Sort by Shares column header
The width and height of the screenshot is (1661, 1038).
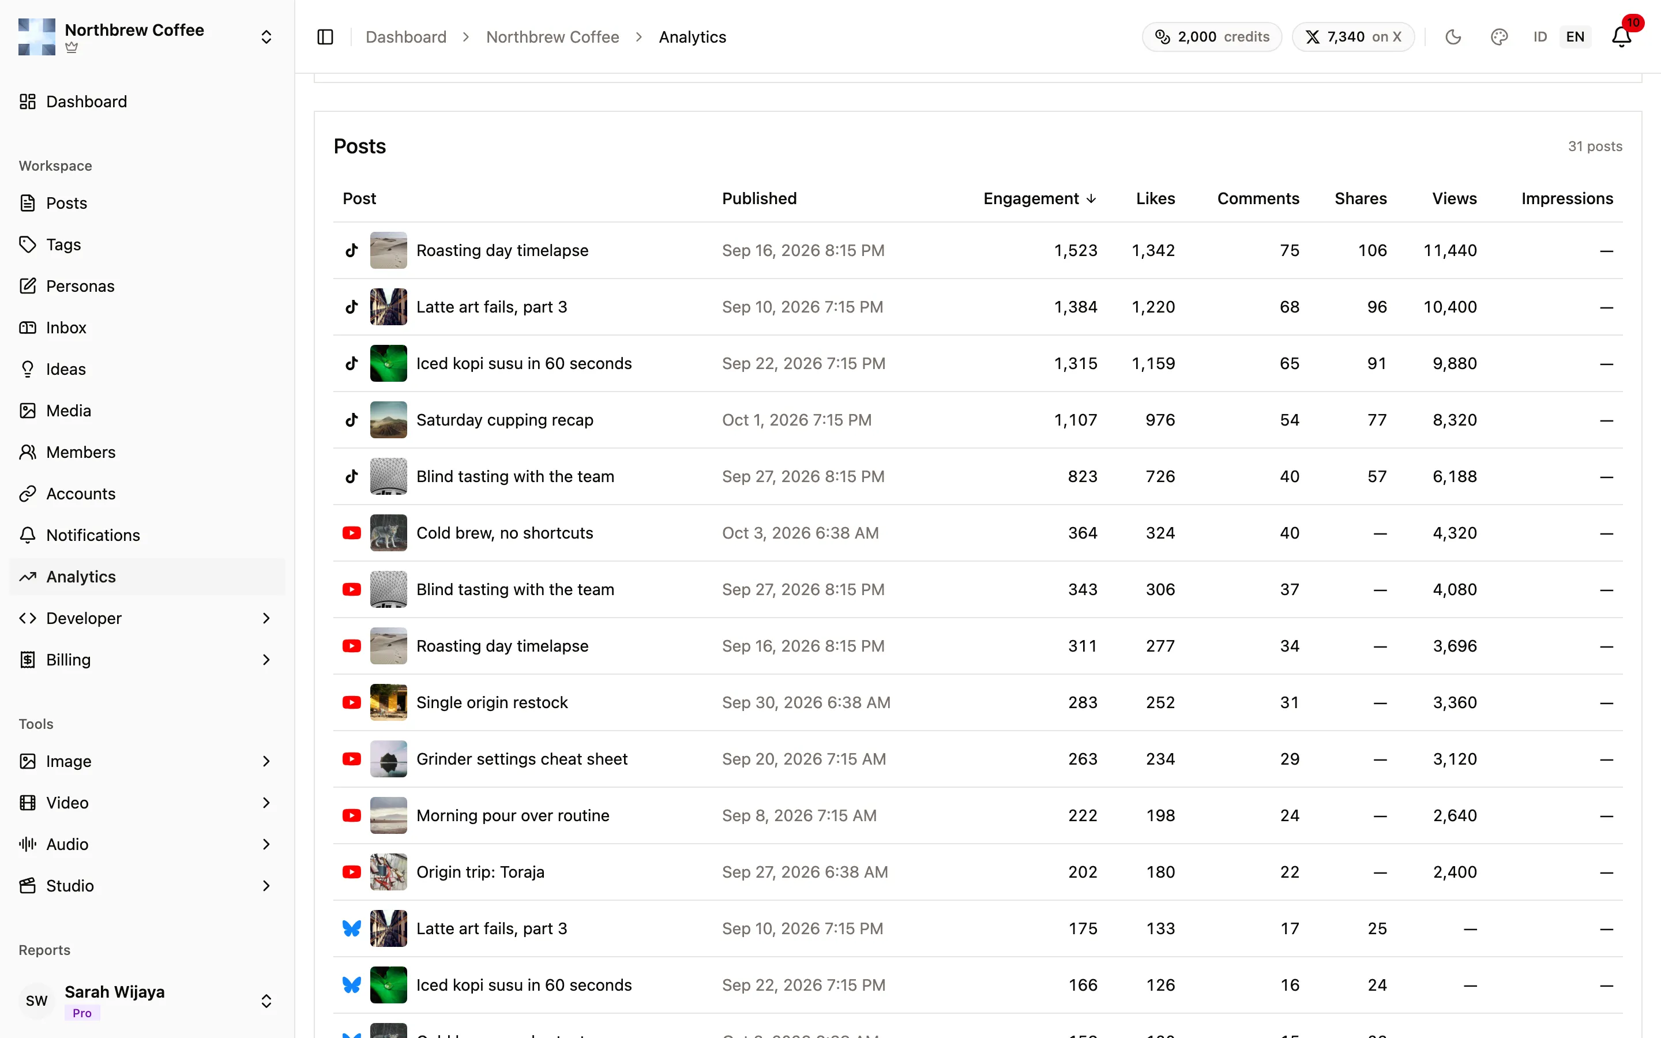pyautogui.click(x=1361, y=198)
